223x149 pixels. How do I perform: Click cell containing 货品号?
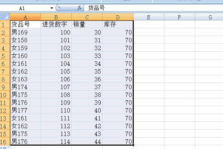[25, 25]
